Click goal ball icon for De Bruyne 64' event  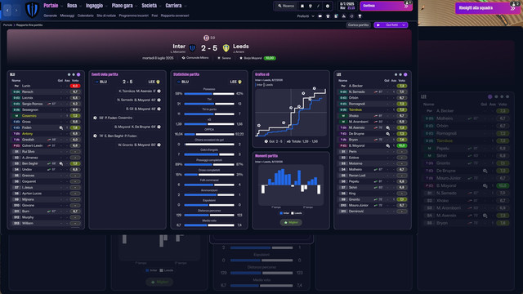click(159, 127)
